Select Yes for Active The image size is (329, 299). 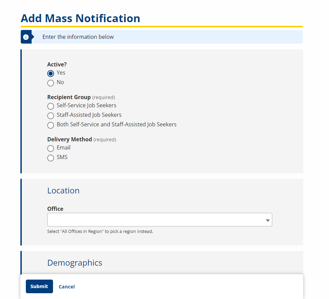(51, 73)
